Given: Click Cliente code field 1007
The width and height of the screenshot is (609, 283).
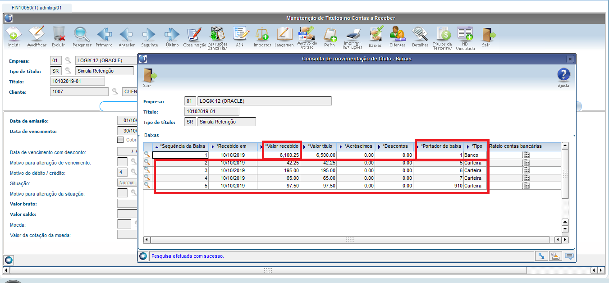Looking at the screenshot, I should (x=79, y=91).
